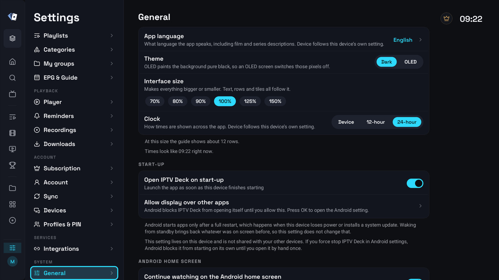
Task: Open the layers icon in left rail
Action: 12,38
